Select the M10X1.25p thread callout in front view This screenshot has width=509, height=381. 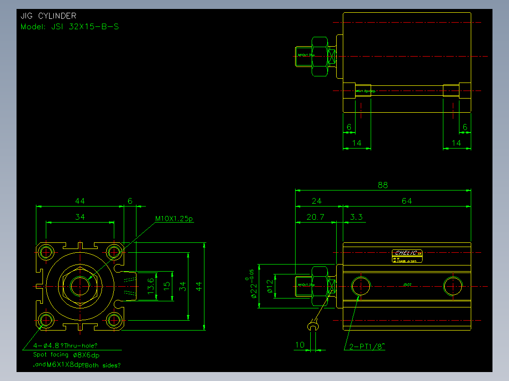(x=174, y=218)
